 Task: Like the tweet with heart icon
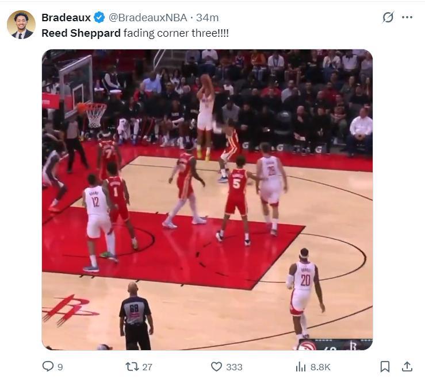pos(216,367)
